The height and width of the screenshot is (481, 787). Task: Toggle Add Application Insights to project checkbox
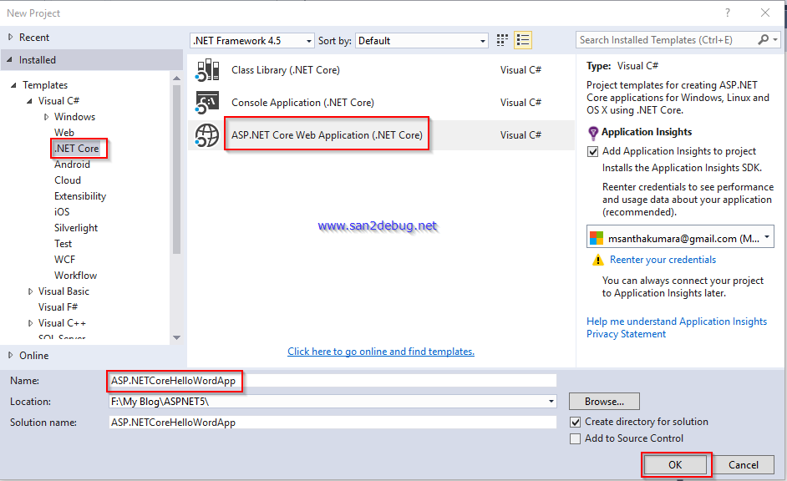pos(593,151)
